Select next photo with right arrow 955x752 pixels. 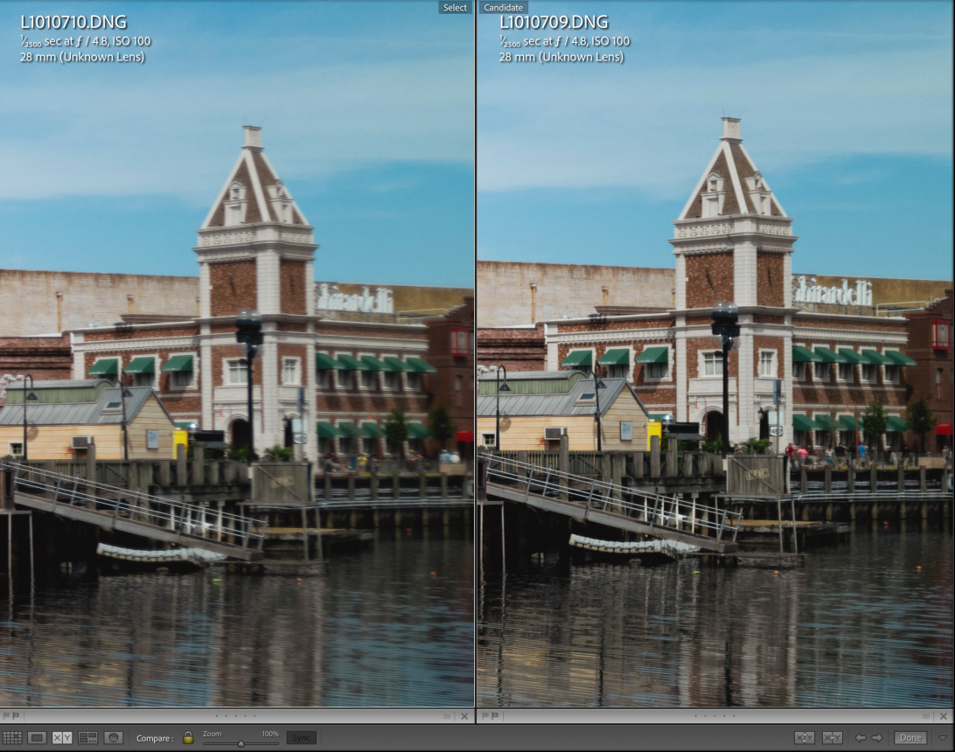click(x=877, y=738)
